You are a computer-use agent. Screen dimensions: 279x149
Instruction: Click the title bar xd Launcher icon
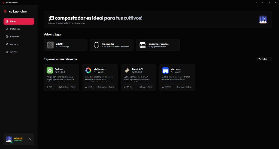pos(3,3)
